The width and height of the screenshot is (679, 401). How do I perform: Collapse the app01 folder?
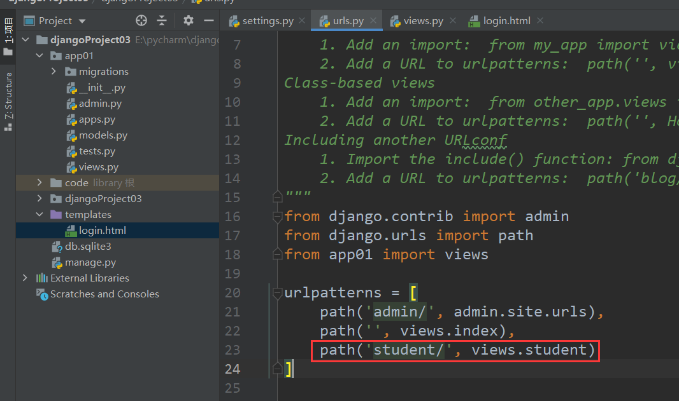pyautogui.click(x=40, y=56)
